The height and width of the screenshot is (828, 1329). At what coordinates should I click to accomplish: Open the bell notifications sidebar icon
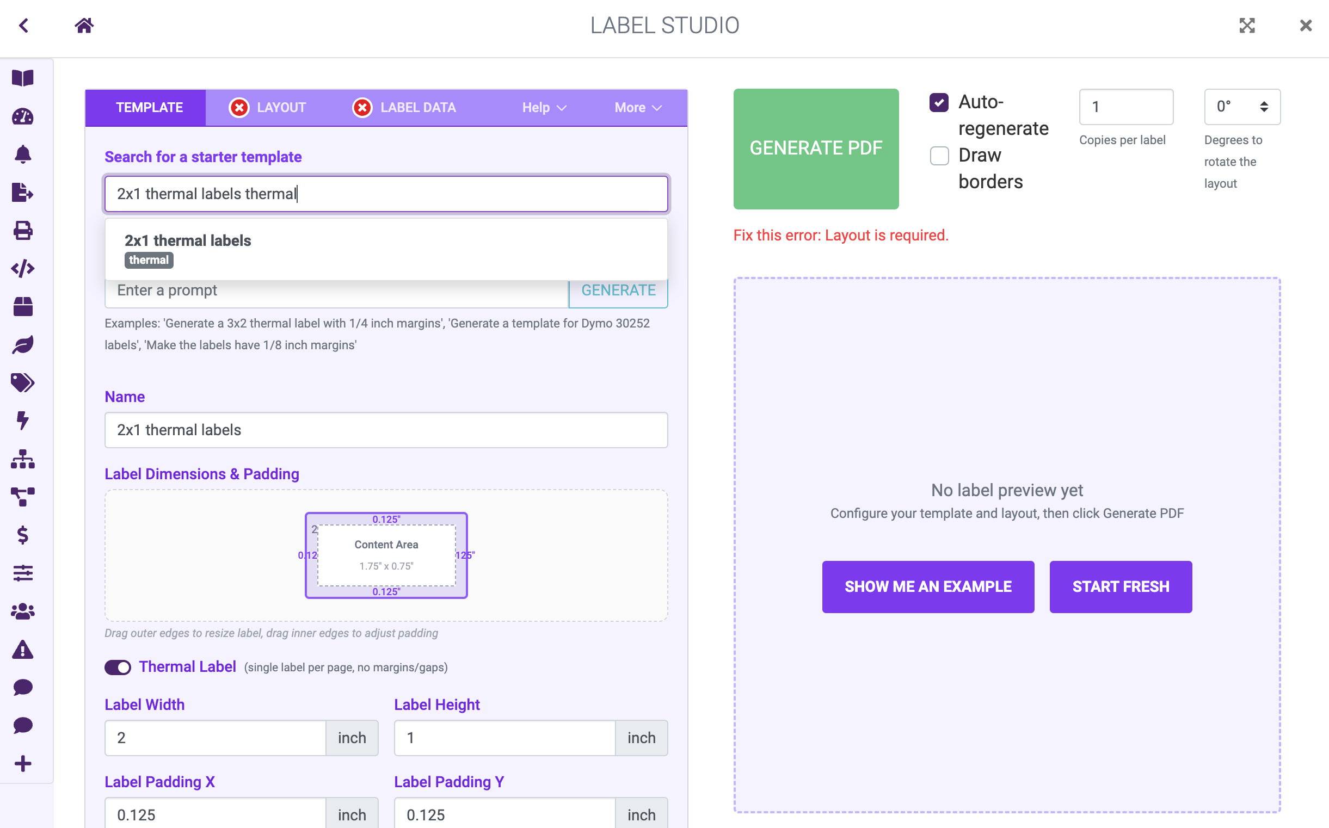22,155
